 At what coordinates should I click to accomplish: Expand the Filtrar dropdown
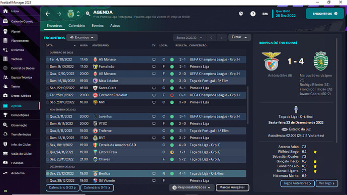tap(239, 37)
